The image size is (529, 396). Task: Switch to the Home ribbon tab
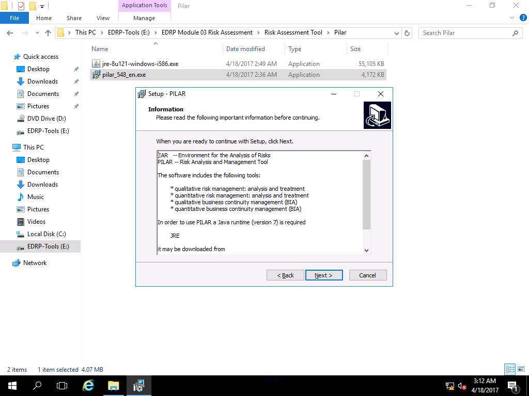(x=44, y=18)
